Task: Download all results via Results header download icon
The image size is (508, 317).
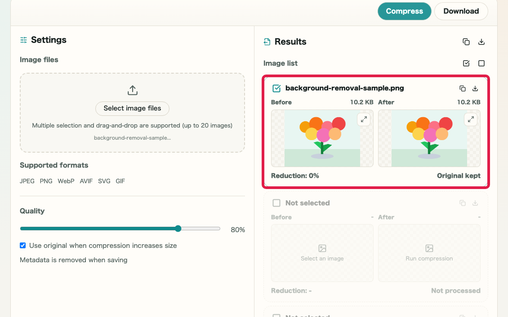Action: click(481, 42)
